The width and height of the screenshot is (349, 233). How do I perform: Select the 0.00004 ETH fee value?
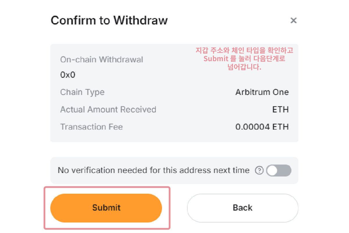click(262, 127)
